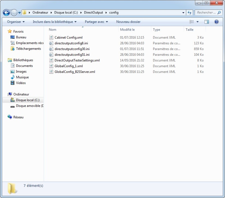Click the Forward navigation arrow button

click(x=14, y=13)
